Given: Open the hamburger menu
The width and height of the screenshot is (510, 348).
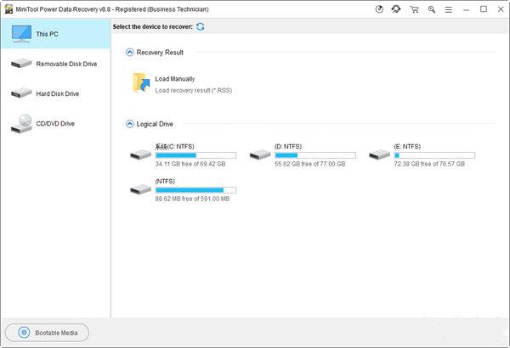Looking at the screenshot, I should [x=450, y=9].
